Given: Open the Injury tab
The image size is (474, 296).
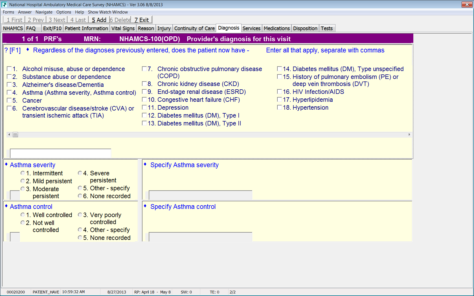Looking at the screenshot, I should click(164, 28).
